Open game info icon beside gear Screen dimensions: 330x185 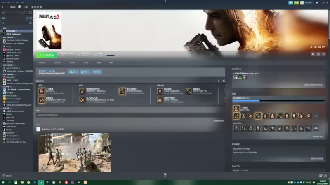(318, 54)
